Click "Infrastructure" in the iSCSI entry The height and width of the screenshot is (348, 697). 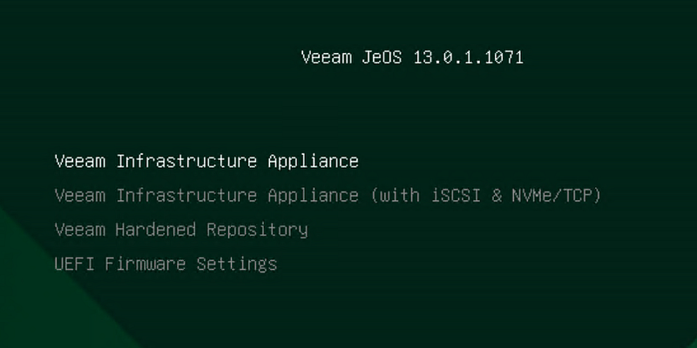(x=186, y=196)
